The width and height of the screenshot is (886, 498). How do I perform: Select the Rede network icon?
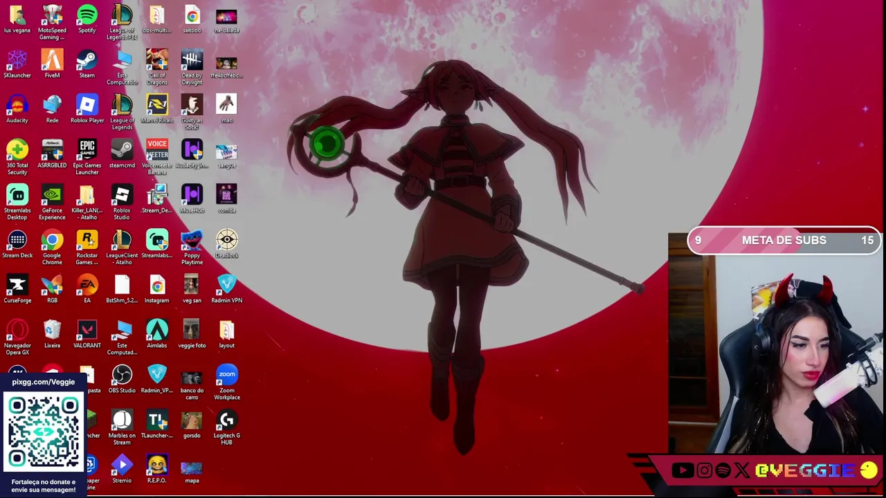click(x=52, y=109)
